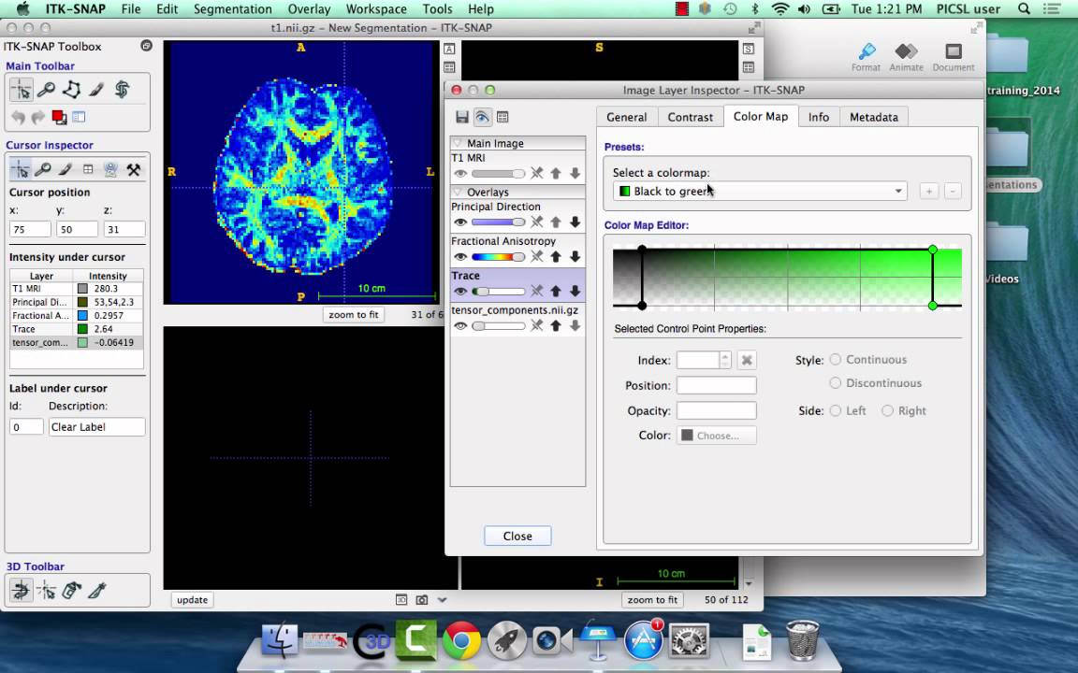Select the polygon drawing tool

click(x=71, y=90)
